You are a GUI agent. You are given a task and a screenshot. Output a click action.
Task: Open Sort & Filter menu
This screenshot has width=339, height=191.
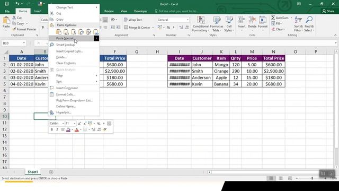[298, 24]
